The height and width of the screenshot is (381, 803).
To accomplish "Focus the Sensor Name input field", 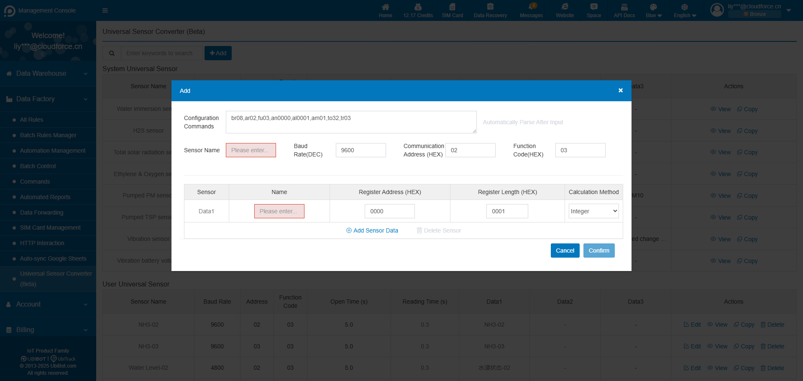I will (x=251, y=150).
